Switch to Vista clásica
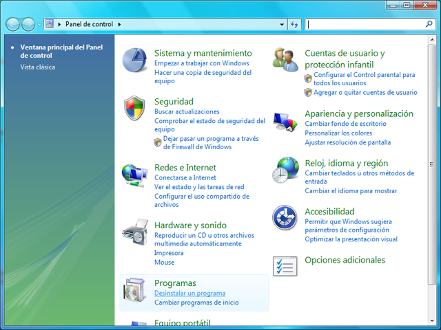441x330 pixels. pyautogui.click(x=38, y=67)
